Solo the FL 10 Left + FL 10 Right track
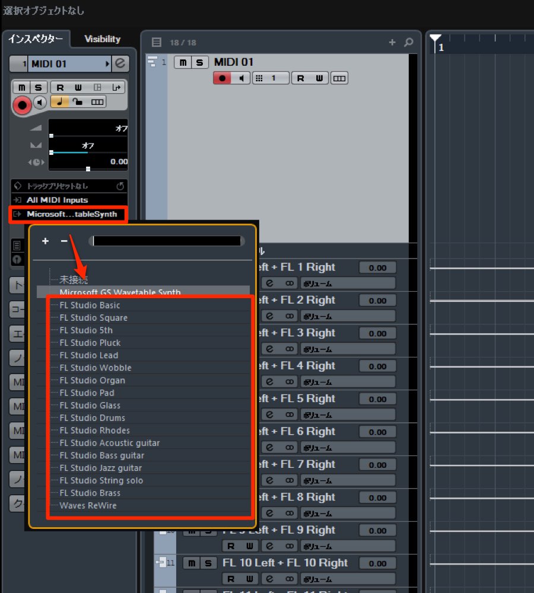The width and height of the screenshot is (534, 593). pos(208,563)
